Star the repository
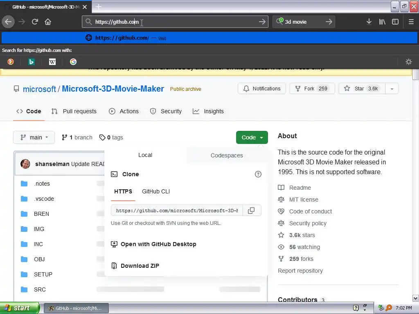 [362, 89]
